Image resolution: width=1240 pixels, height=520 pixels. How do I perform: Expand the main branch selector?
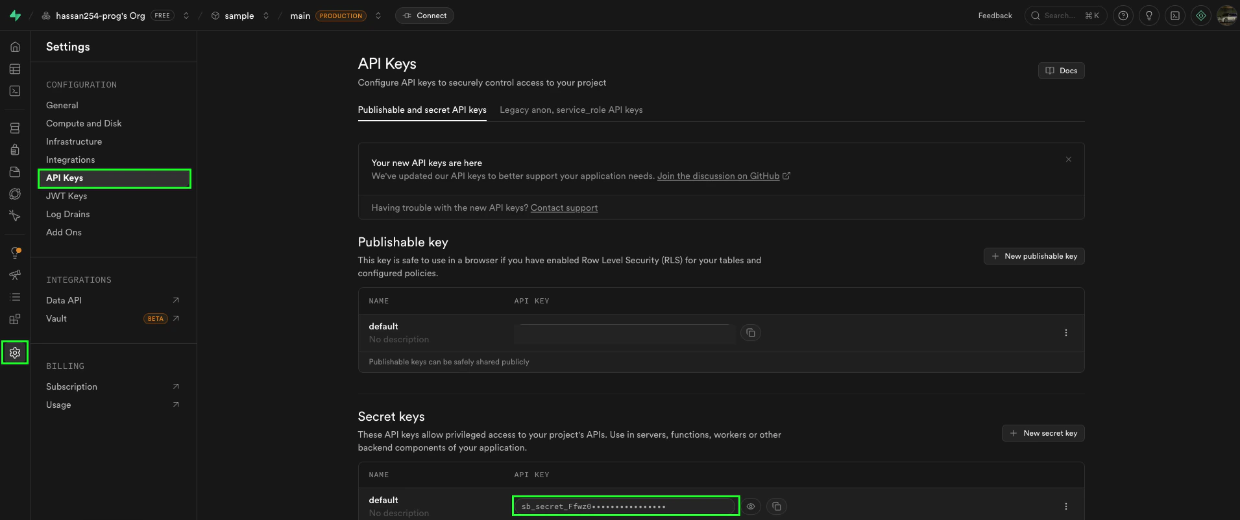tap(378, 16)
